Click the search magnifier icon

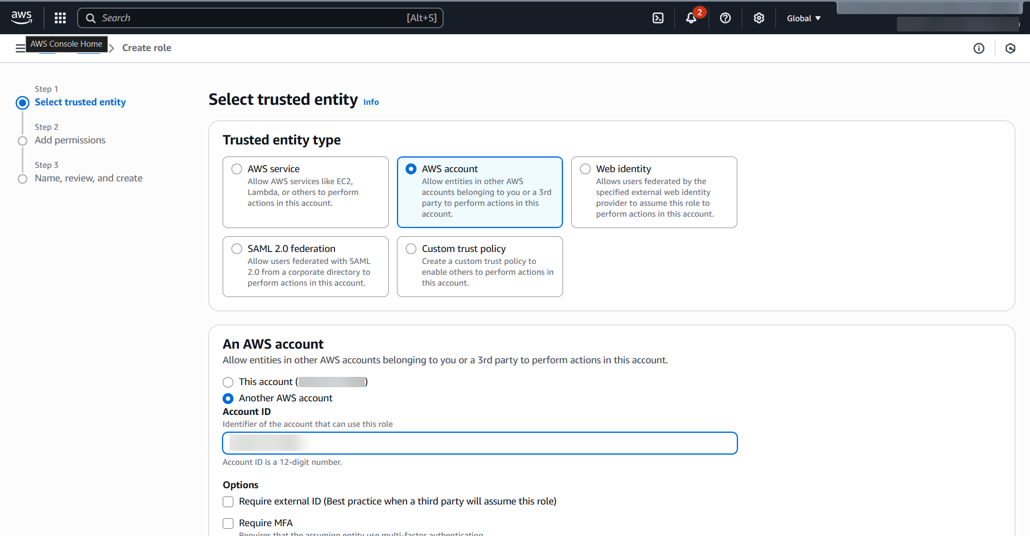point(91,17)
